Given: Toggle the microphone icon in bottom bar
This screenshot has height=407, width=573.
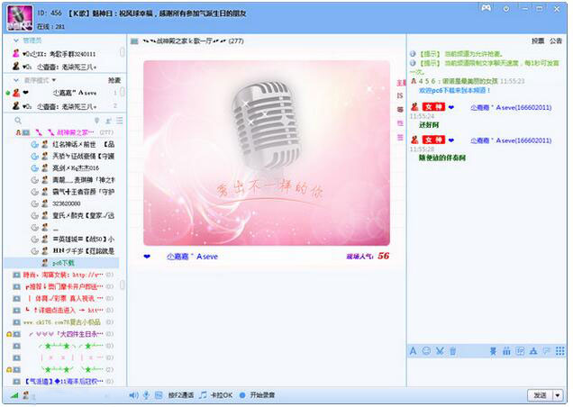Looking at the screenshot, I should coord(146,395).
